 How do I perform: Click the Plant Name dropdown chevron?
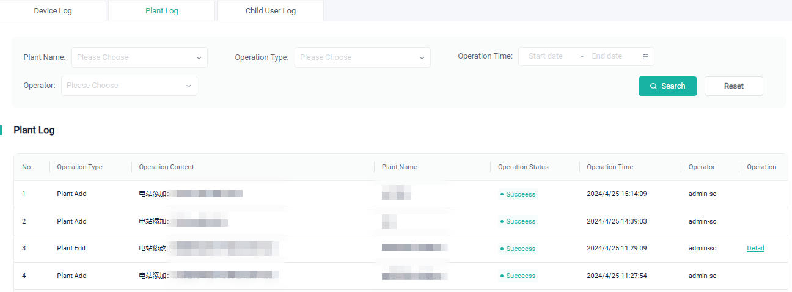(199, 58)
